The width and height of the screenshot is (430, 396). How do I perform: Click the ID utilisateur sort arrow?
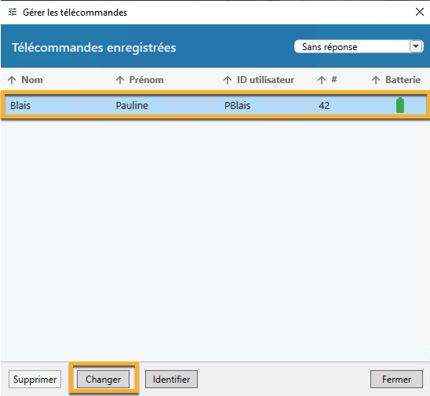click(x=228, y=80)
